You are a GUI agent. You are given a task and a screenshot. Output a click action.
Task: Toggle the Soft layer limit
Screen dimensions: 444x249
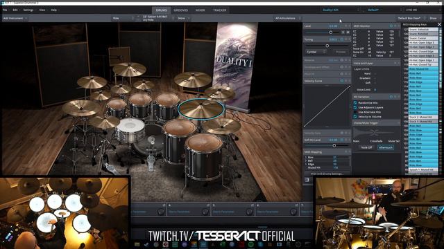(375, 83)
